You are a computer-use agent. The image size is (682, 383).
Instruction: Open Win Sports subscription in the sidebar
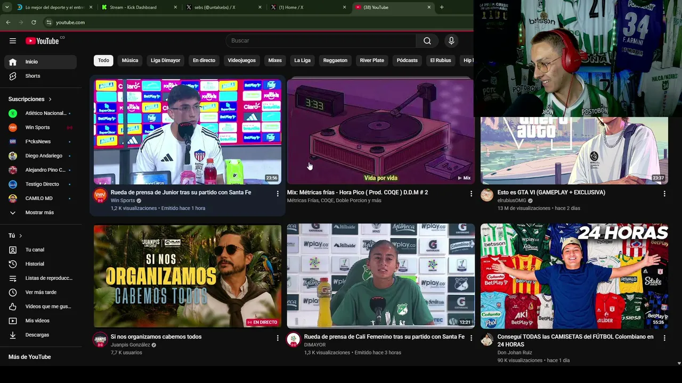[x=40, y=128]
